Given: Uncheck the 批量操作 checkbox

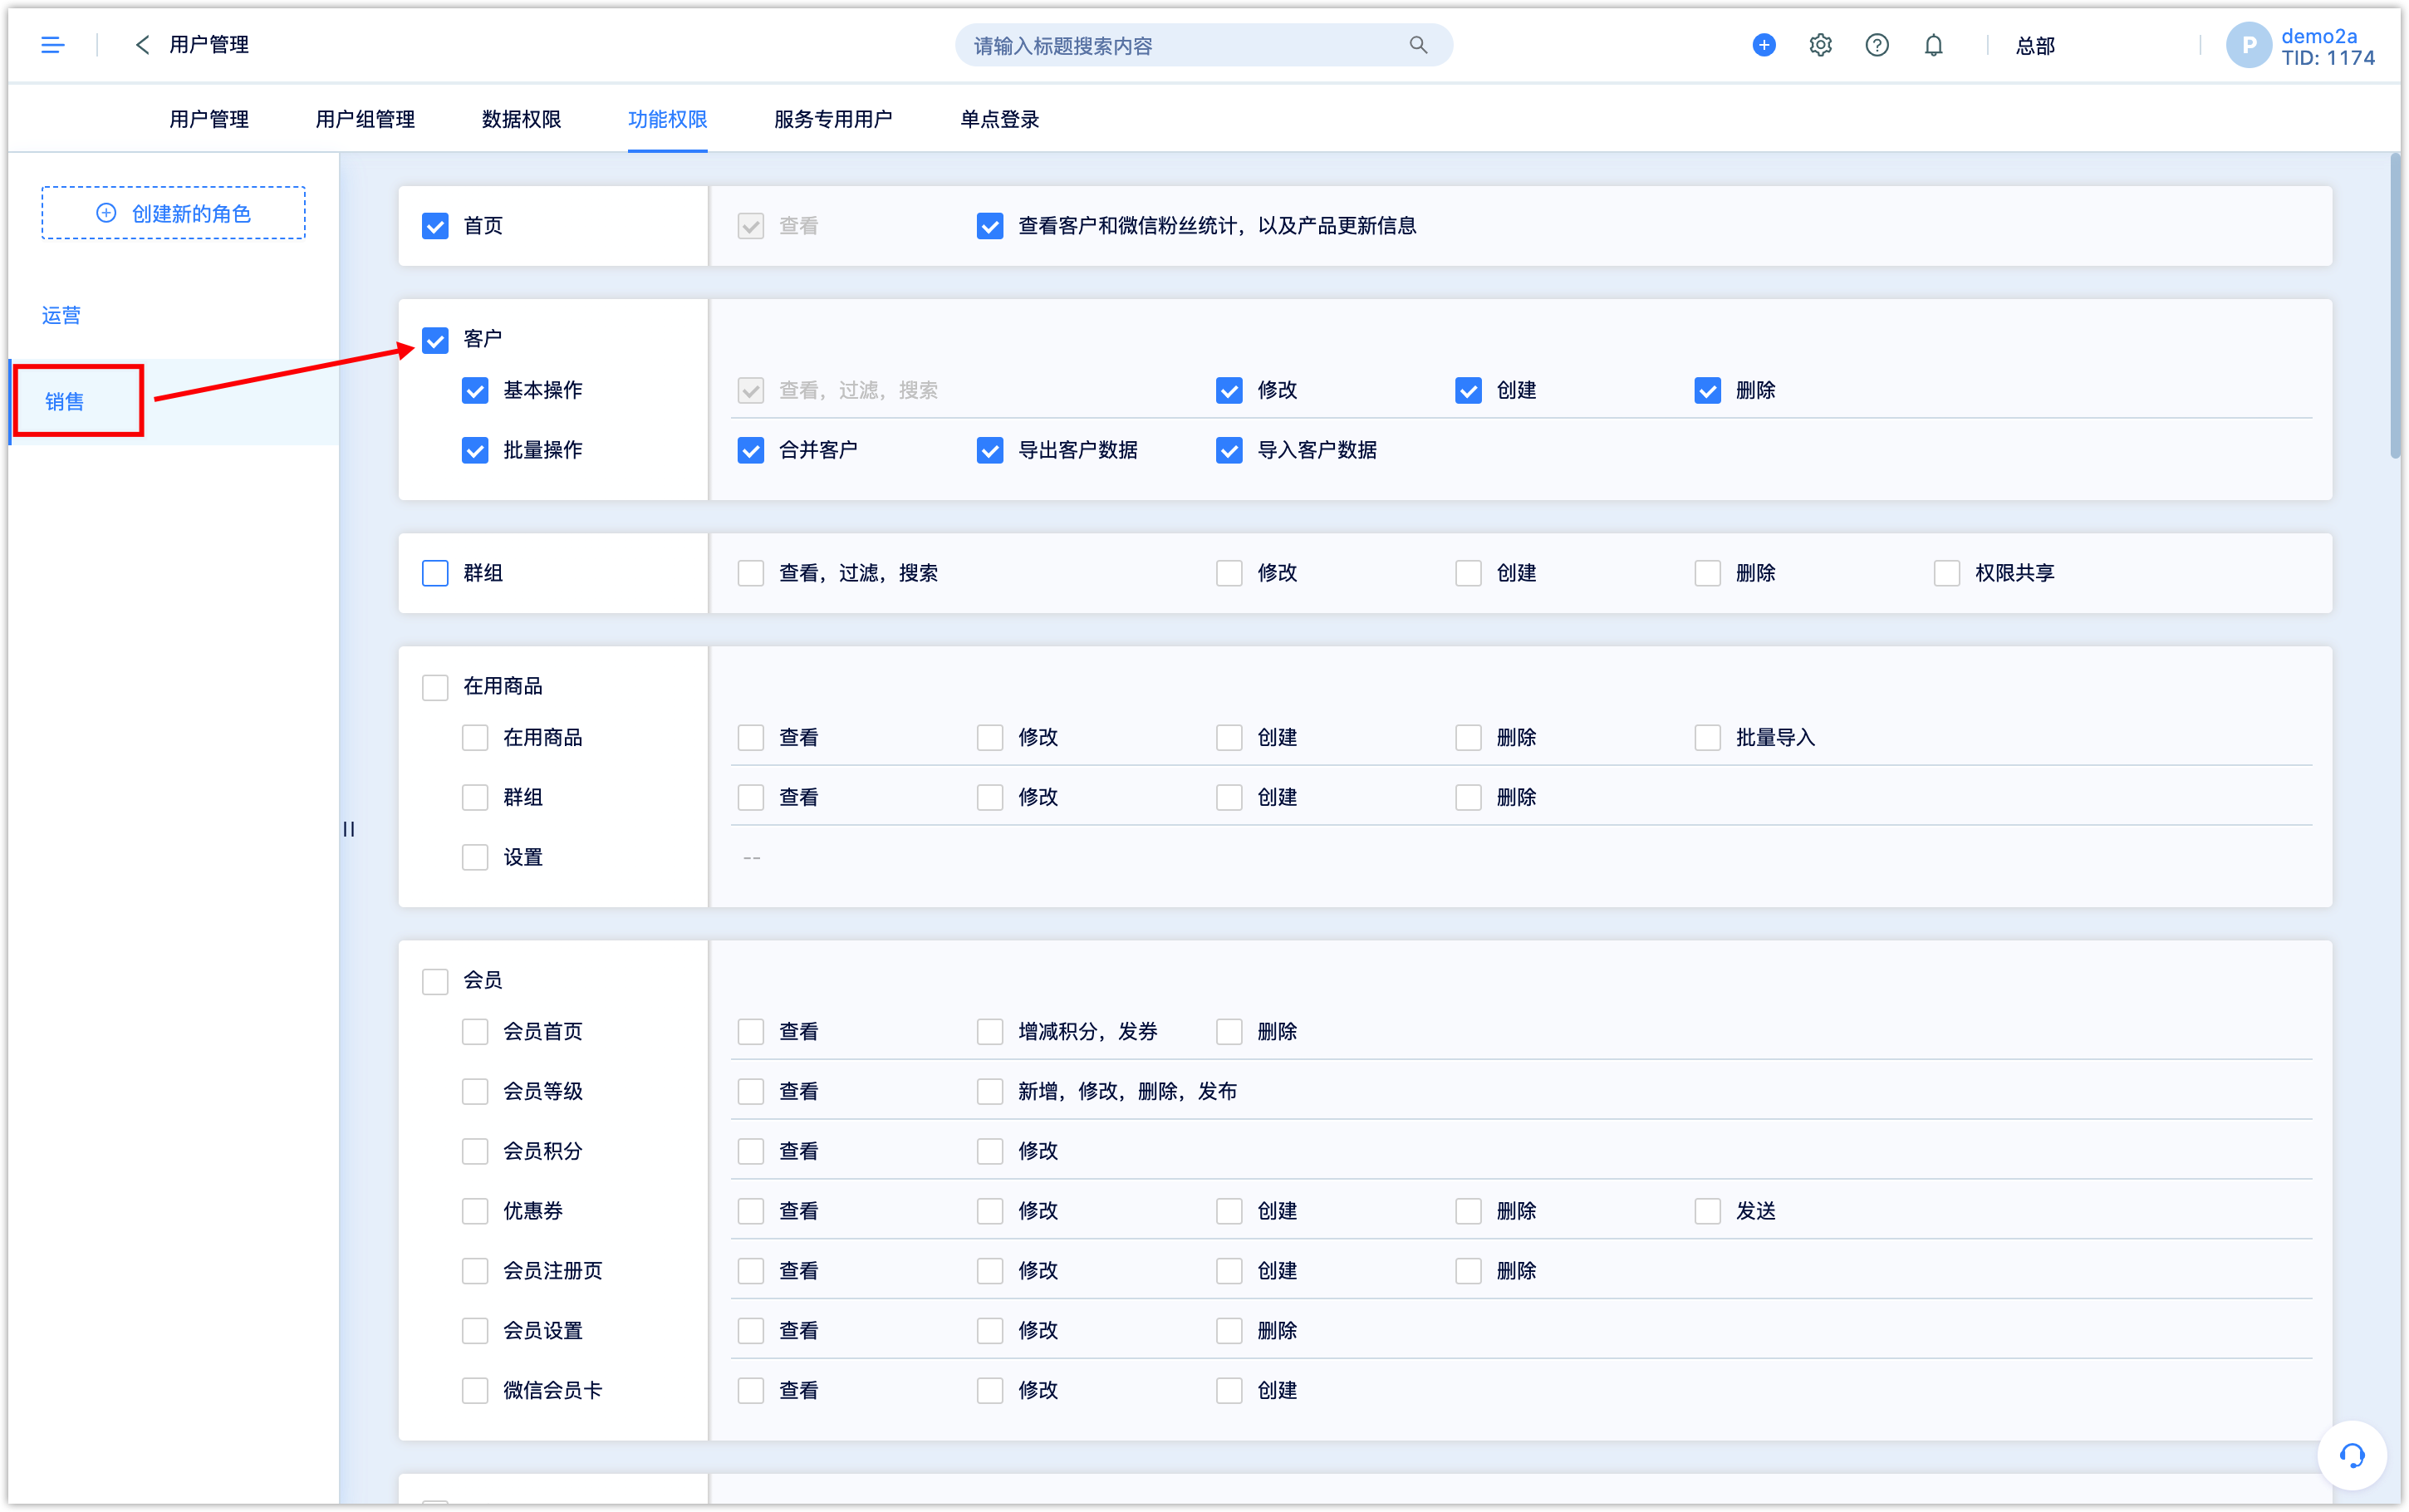Looking at the screenshot, I should tap(475, 450).
